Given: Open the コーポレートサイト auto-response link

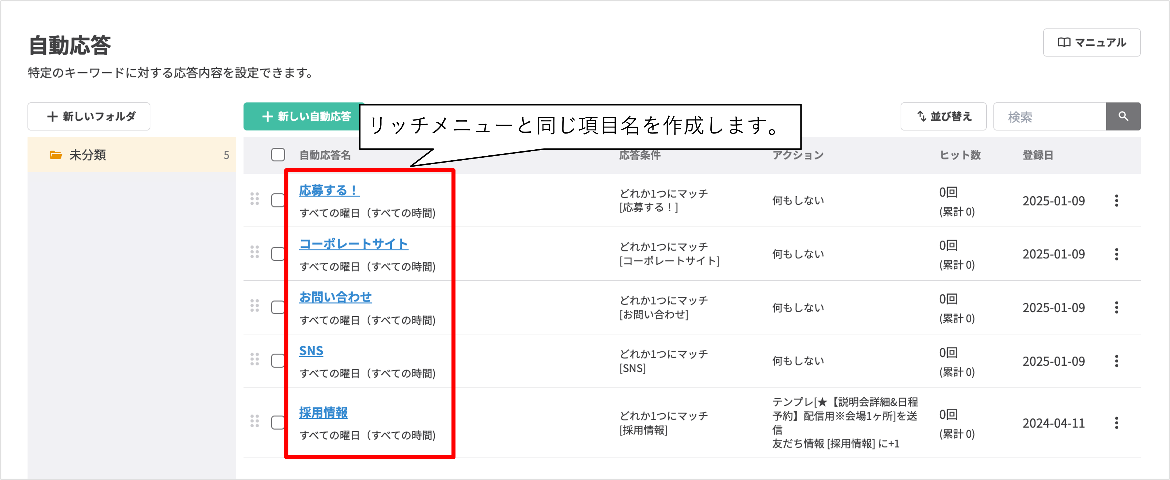Looking at the screenshot, I should pos(353,244).
